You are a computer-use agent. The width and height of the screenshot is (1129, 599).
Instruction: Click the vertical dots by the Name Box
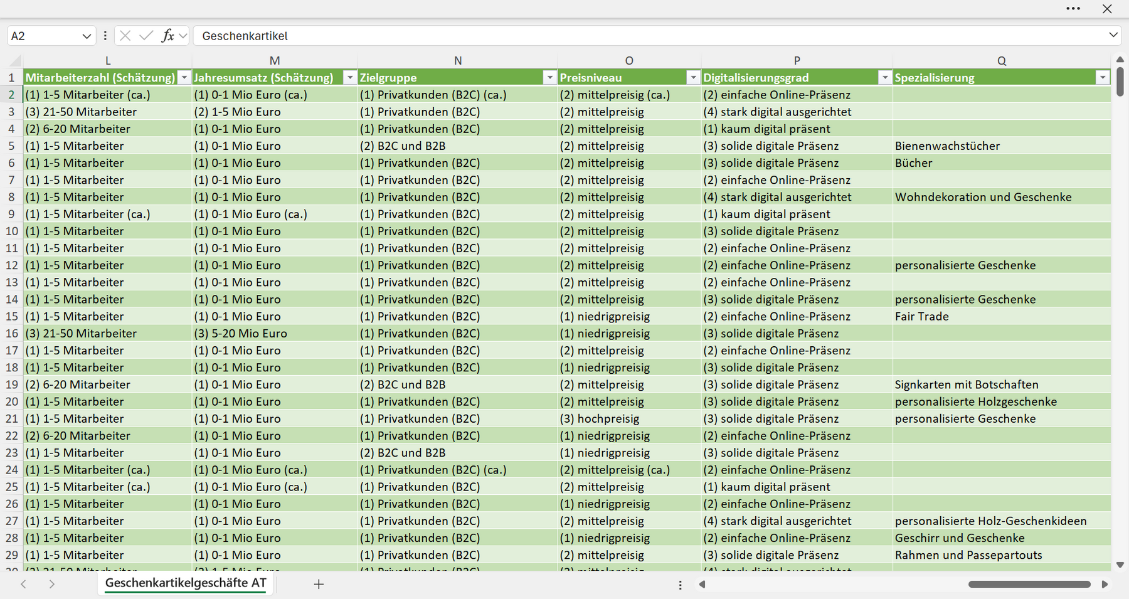click(105, 36)
